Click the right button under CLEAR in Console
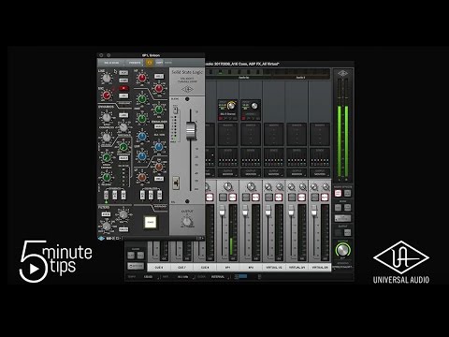 point(140,256)
